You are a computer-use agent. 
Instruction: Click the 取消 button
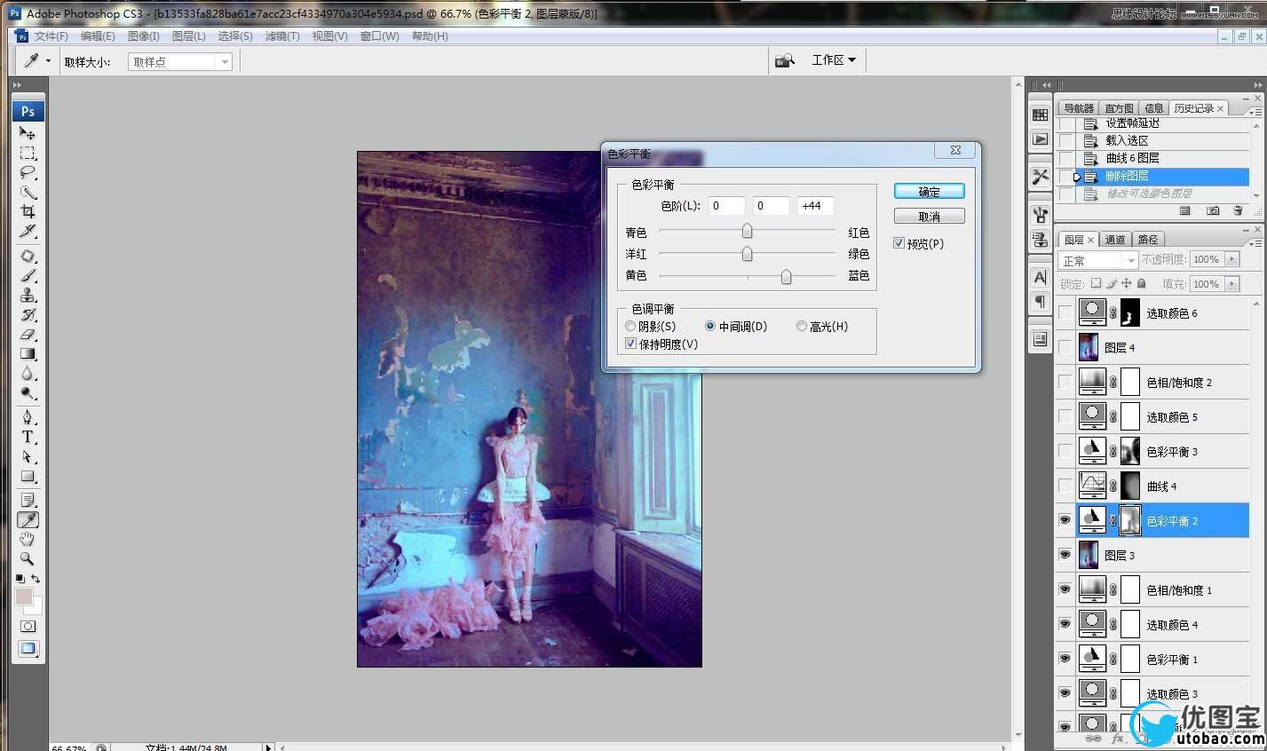pyautogui.click(x=929, y=217)
